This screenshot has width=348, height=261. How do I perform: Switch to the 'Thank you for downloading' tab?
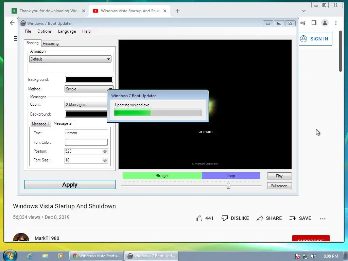[x=49, y=11]
